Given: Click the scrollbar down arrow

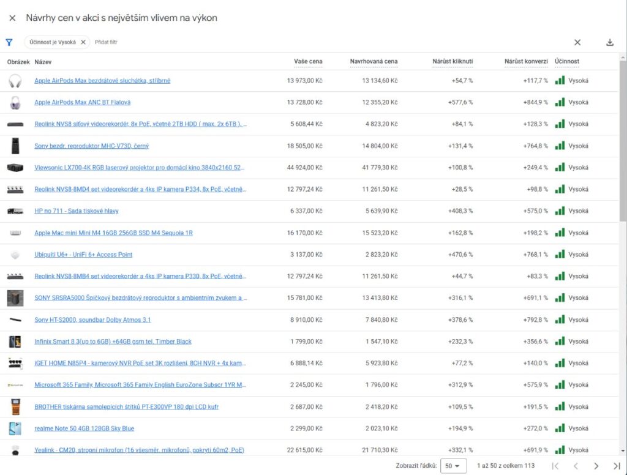Looking at the screenshot, I should click(623, 451).
